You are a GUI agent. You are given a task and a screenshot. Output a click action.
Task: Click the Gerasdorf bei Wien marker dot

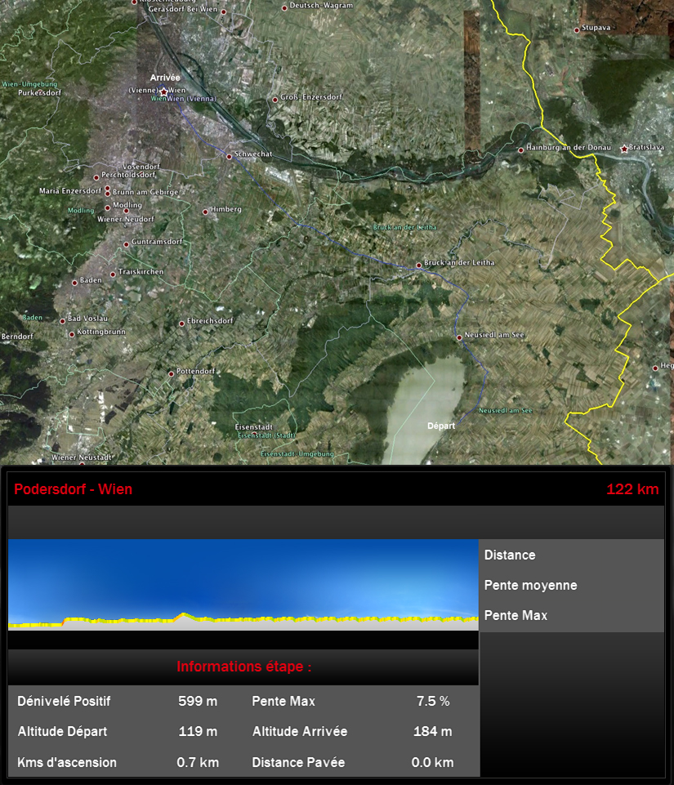[x=223, y=11]
